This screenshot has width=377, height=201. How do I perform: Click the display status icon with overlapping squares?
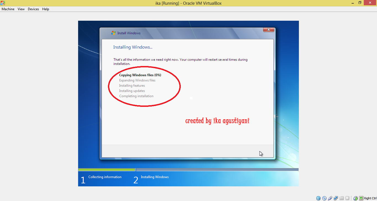[336, 198]
